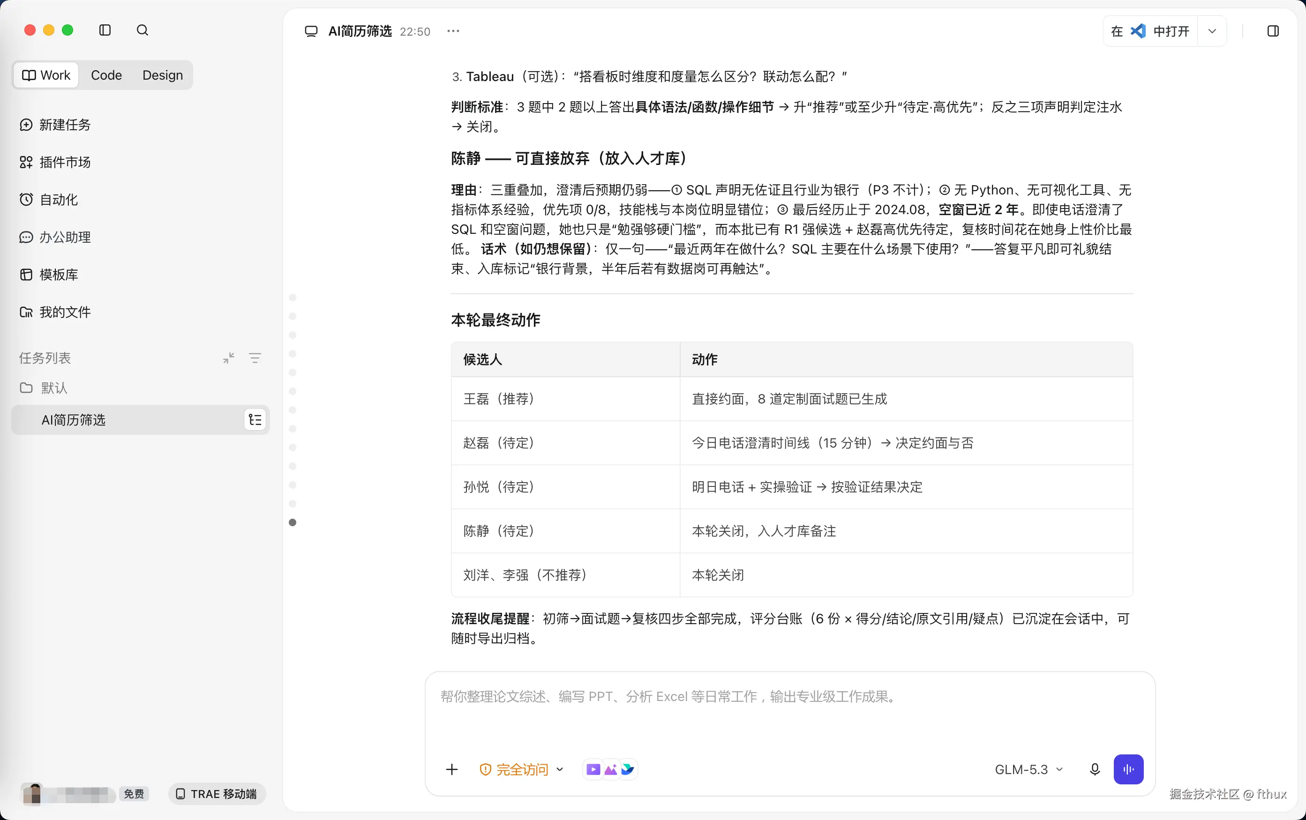This screenshot has height=820, width=1306.
Task: Switch to the Work tab
Action: point(47,75)
